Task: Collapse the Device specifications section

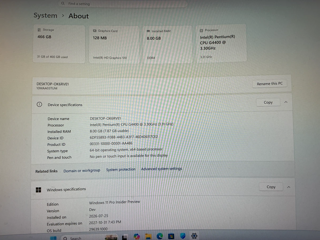Action: click(286, 102)
